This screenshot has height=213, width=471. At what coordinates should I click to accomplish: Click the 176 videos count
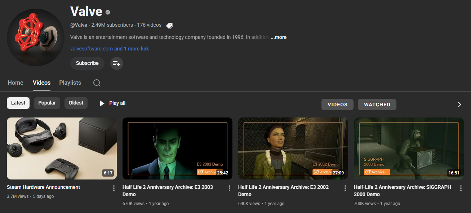149,25
